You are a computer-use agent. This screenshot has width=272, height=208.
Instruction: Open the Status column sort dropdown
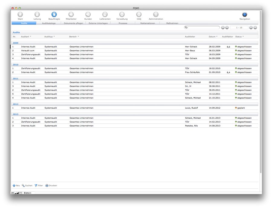[244, 36]
